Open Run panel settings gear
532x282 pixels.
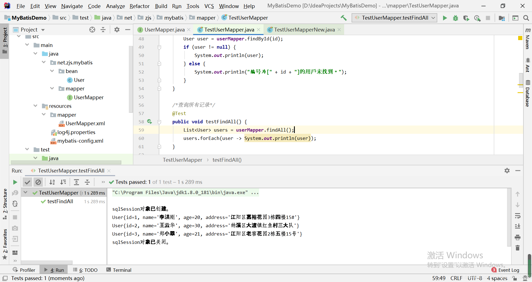click(507, 171)
